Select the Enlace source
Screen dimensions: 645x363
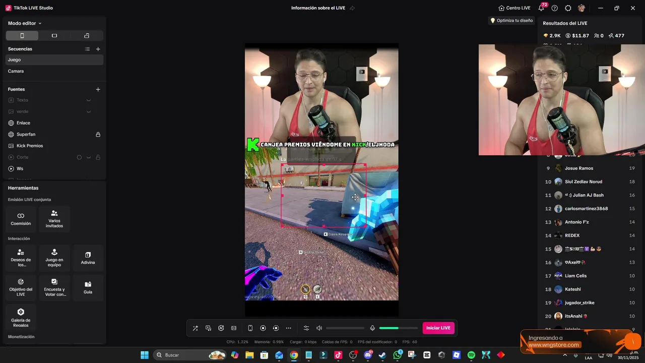[54, 123]
